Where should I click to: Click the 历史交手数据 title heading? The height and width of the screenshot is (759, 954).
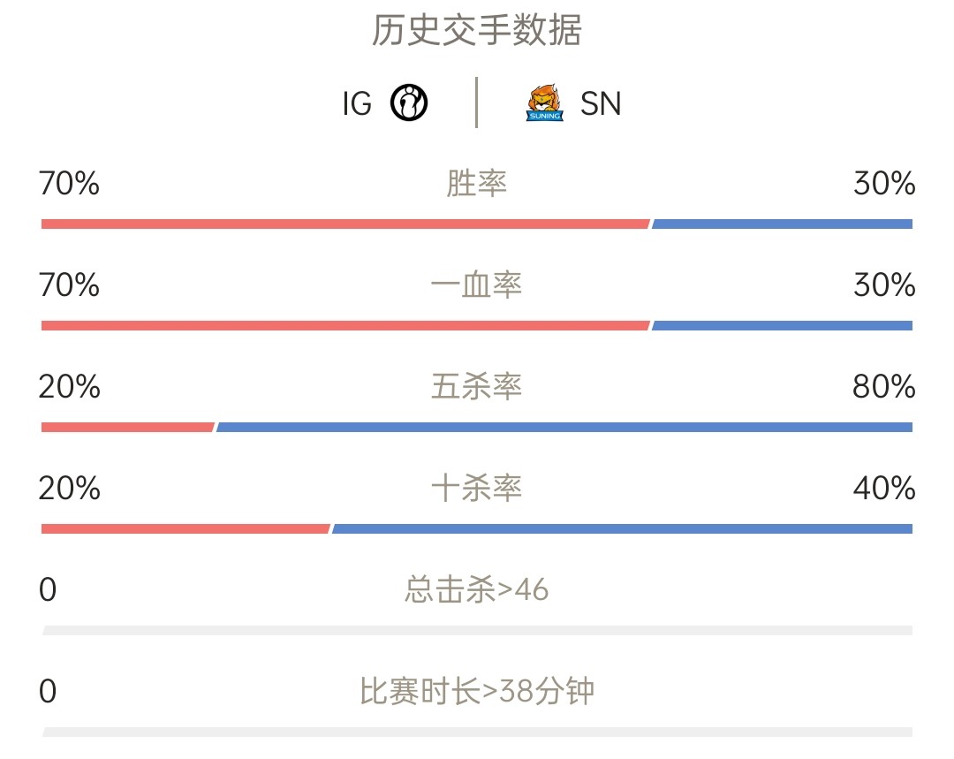(x=476, y=30)
